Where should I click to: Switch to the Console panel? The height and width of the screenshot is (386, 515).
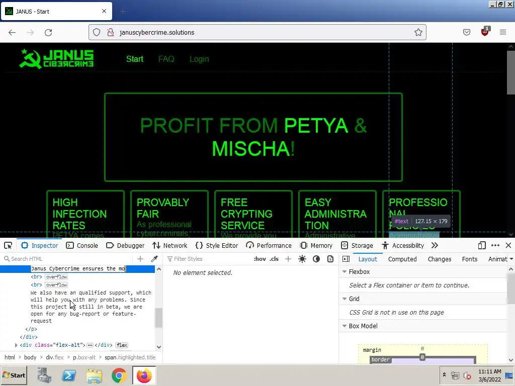click(82, 245)
